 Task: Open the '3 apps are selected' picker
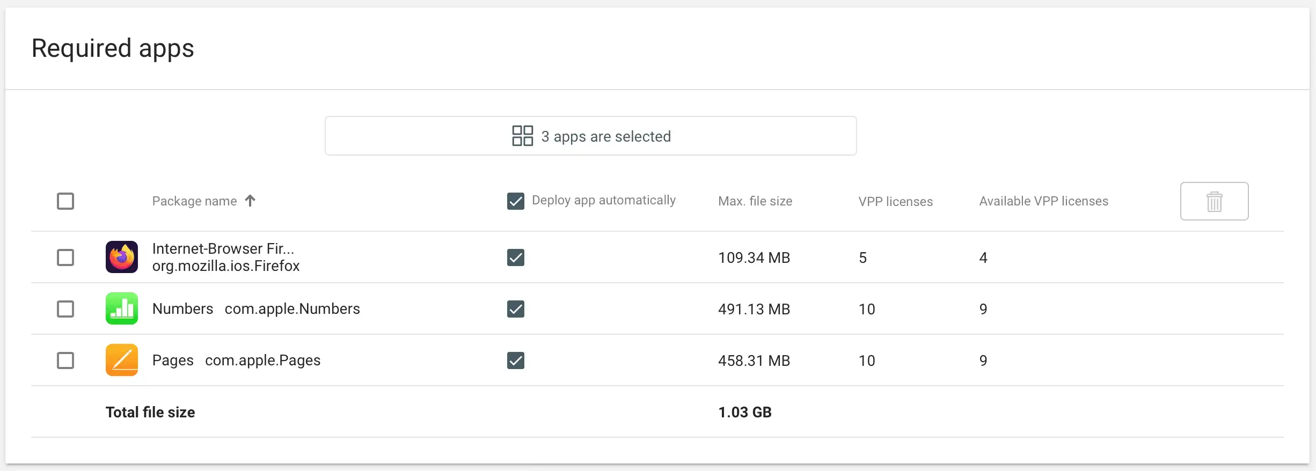click(590, 136)
